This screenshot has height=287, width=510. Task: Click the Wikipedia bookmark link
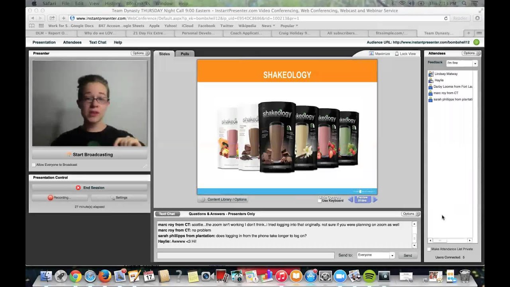coord(247,26)
